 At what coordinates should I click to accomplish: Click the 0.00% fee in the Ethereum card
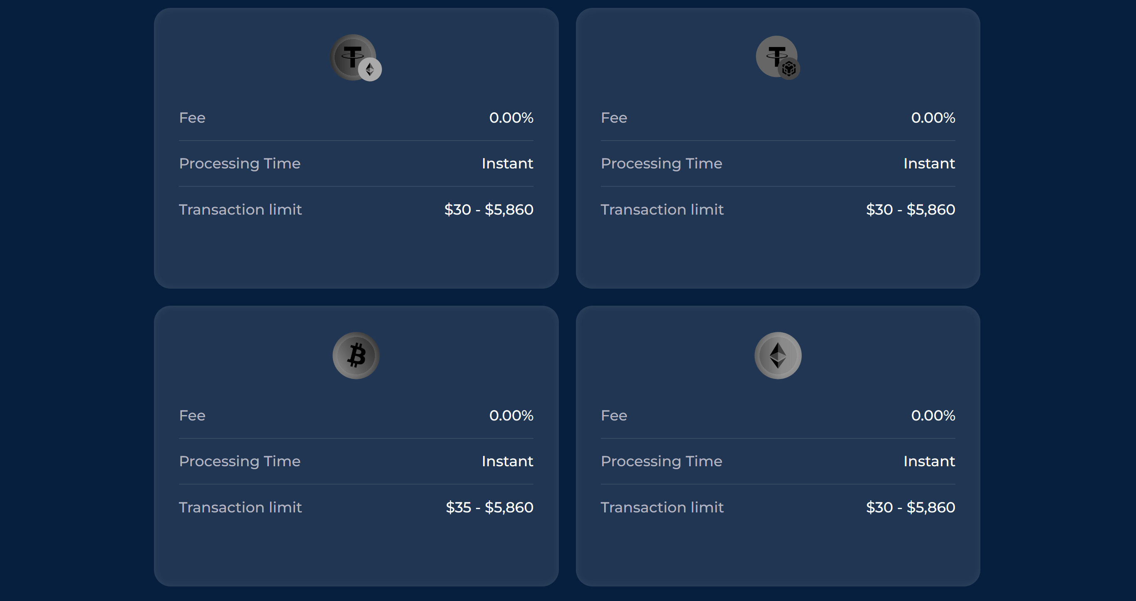coord(933,416)
